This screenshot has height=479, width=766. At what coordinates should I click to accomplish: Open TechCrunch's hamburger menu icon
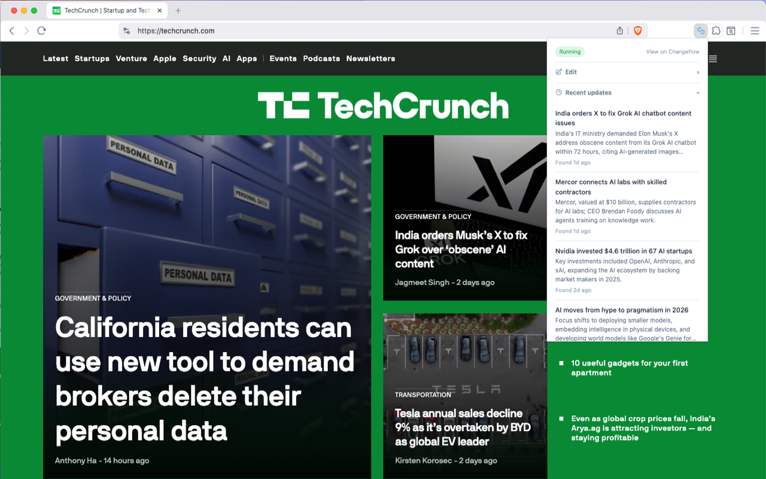713,58
